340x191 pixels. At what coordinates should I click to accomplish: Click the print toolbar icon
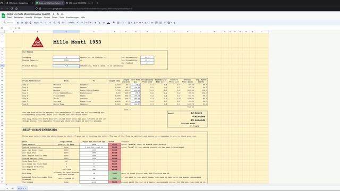tap(26, 22)
